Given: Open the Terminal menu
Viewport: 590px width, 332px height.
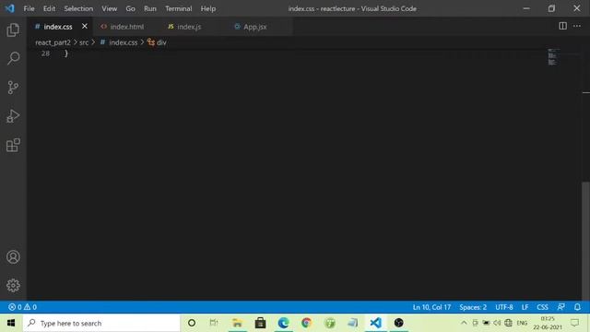Looking at the screenshot, I should coord(178,8).
